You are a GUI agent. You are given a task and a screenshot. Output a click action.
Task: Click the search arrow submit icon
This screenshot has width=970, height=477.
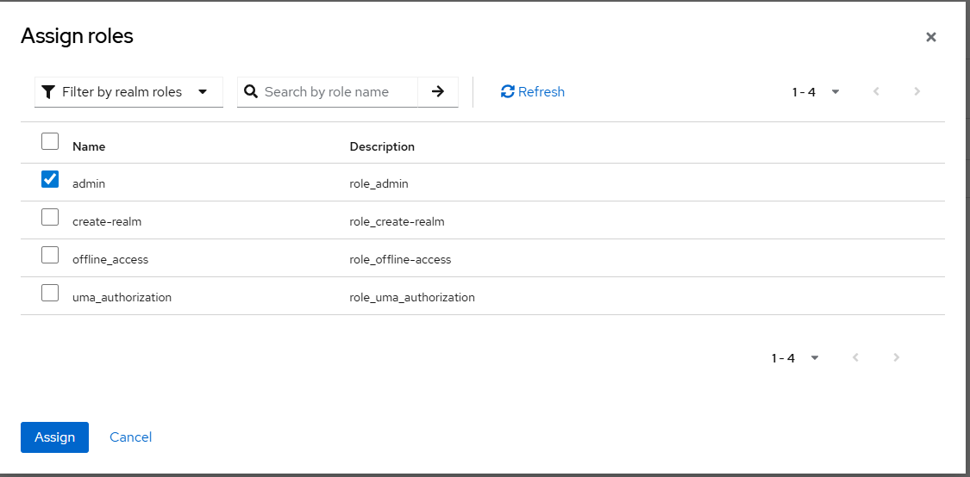[438, 91]
